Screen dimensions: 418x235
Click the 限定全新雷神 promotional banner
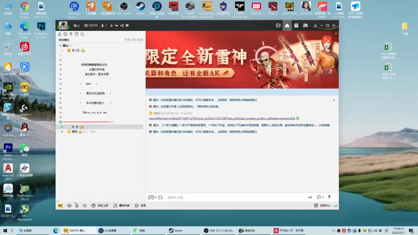pyautogui.click(x=242, y=60)
